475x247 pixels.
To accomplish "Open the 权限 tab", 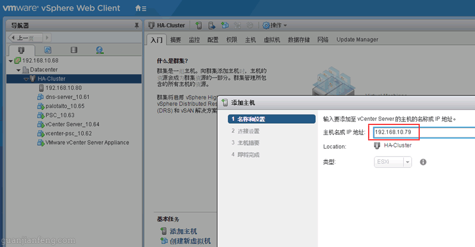I will 232,40.
